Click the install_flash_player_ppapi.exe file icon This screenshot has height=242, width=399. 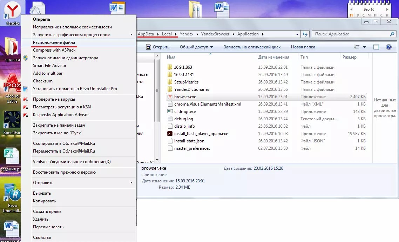click(x=170, y=134)
